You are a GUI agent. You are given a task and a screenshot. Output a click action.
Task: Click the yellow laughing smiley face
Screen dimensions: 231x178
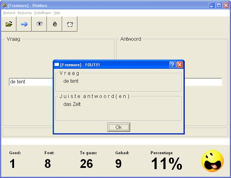[x=212, y=161]
